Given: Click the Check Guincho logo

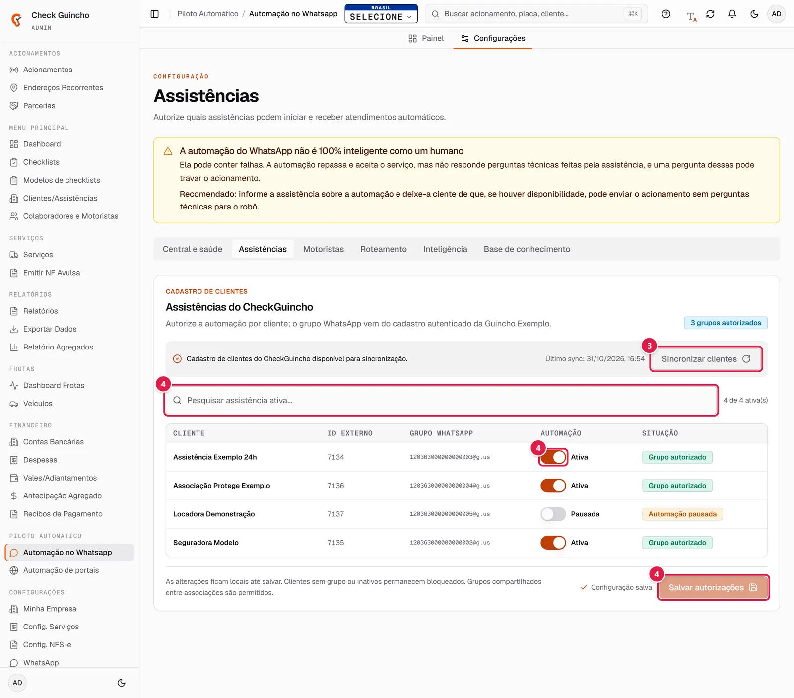Looking at the screenshot, I should (x=16, y=20).
